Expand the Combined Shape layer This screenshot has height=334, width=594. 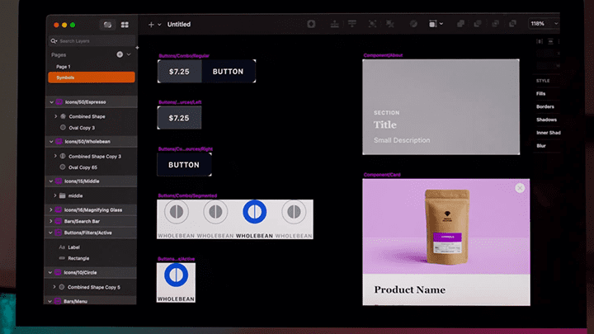coord(56,116)
